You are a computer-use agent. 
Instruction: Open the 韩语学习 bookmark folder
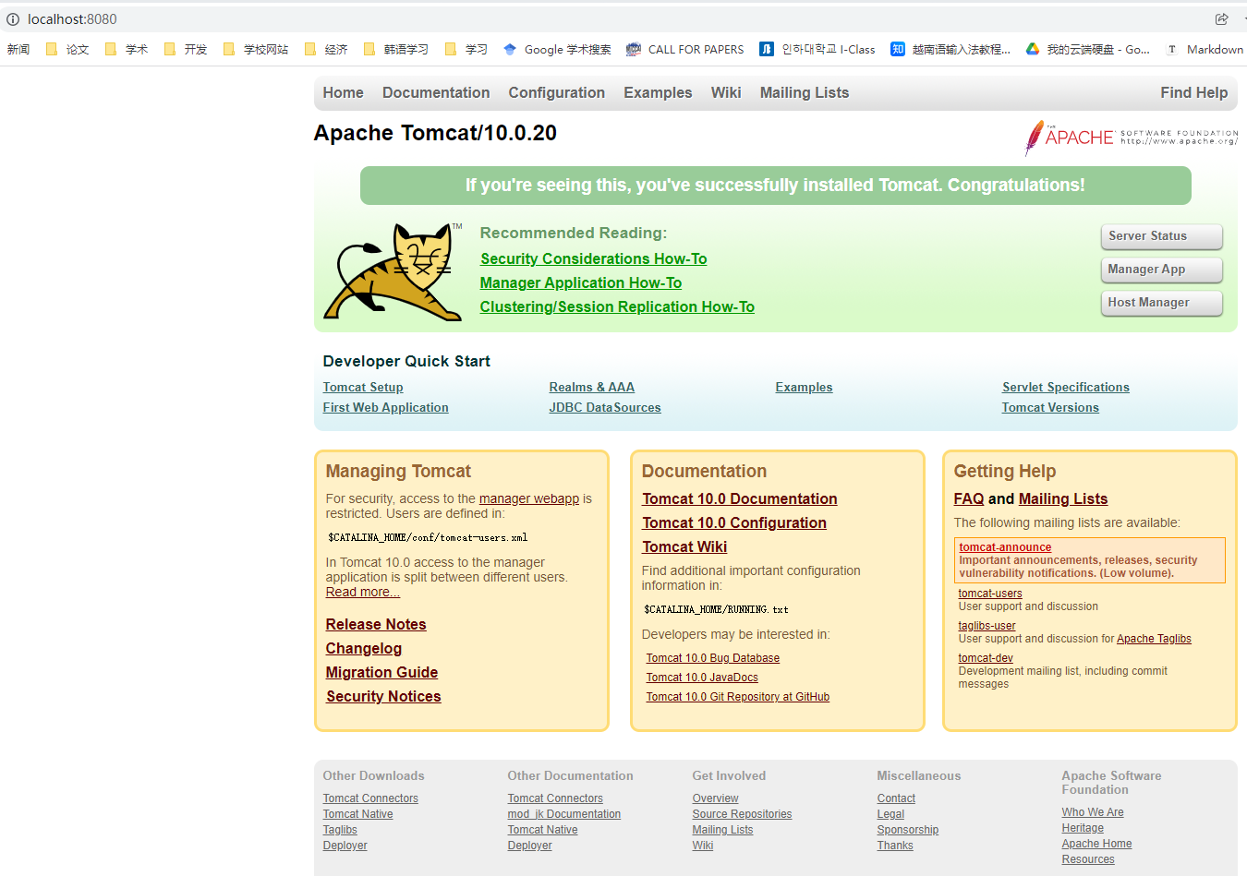click(x=396, y=50)
